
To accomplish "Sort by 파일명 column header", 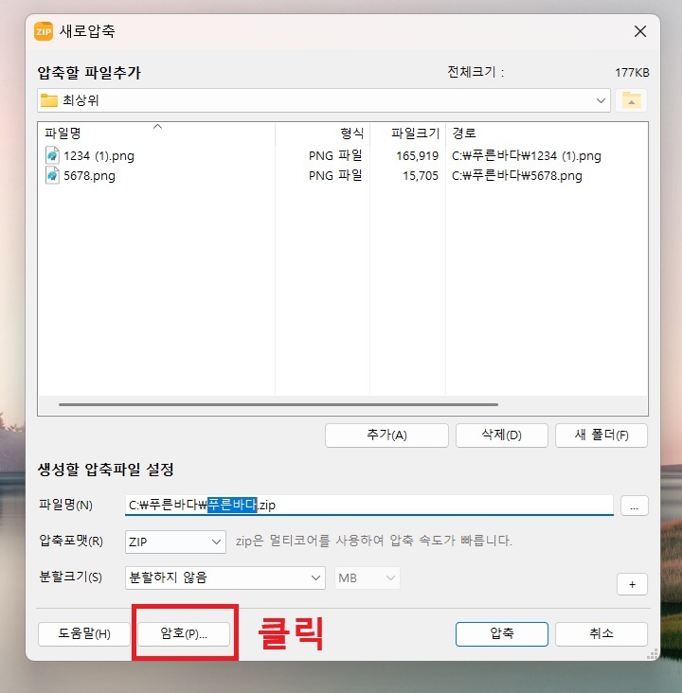I will (156, 133).
